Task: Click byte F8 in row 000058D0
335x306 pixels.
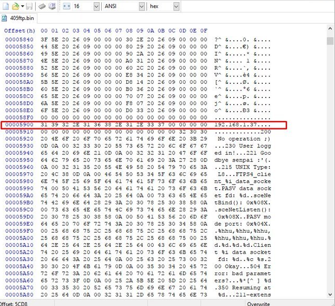Action: click(x=129, y=103)
